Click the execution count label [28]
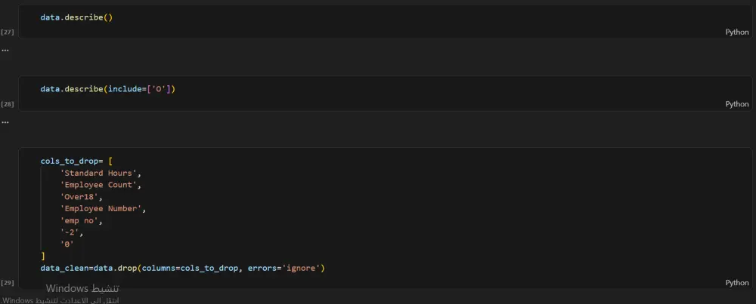Viewport: 756px width, 304px height. 8,104
